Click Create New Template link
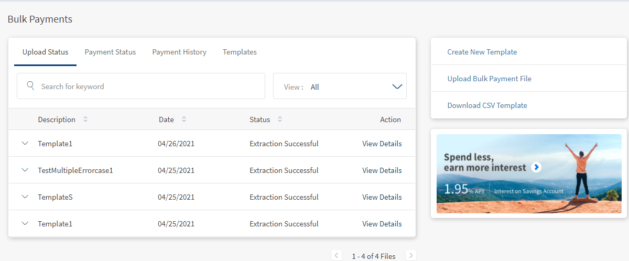Viewport: 629px width, 261px height. [482, 52]
